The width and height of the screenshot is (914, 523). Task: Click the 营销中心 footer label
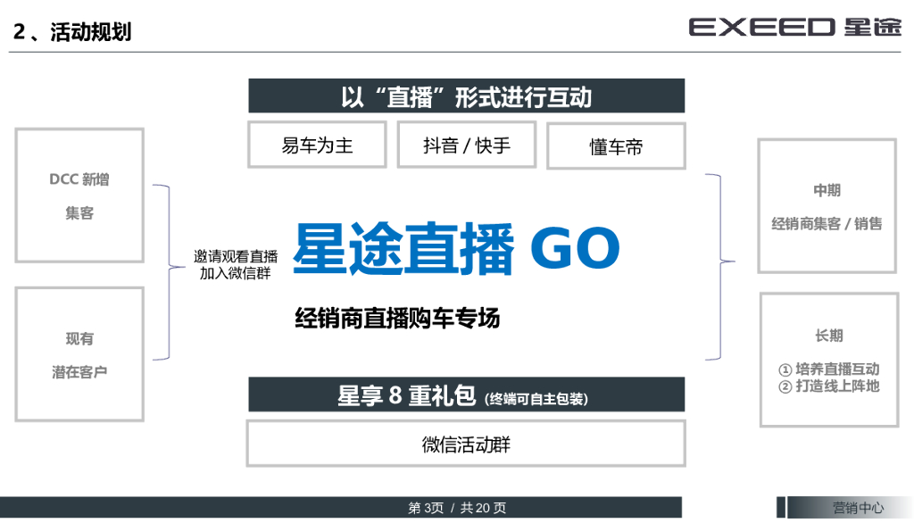point(858,507)
